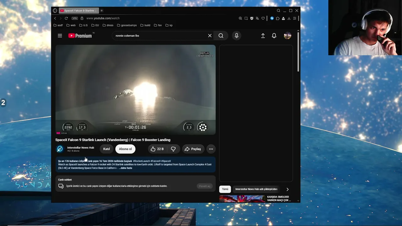Take a snapshot with the capture icon

coord(246,19)
